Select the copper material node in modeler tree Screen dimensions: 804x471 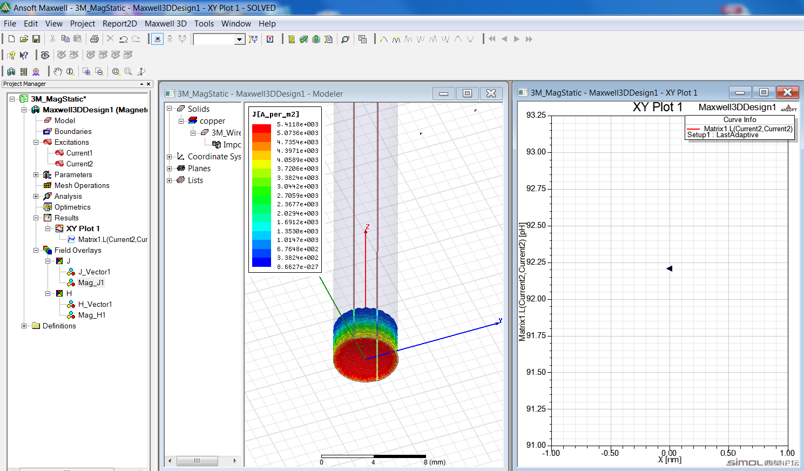click(212, 121)
